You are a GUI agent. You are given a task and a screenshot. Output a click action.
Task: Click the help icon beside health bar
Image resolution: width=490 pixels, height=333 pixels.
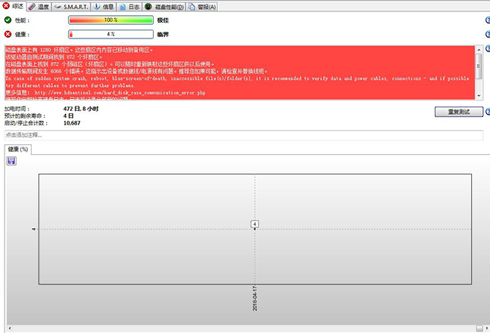487,35
